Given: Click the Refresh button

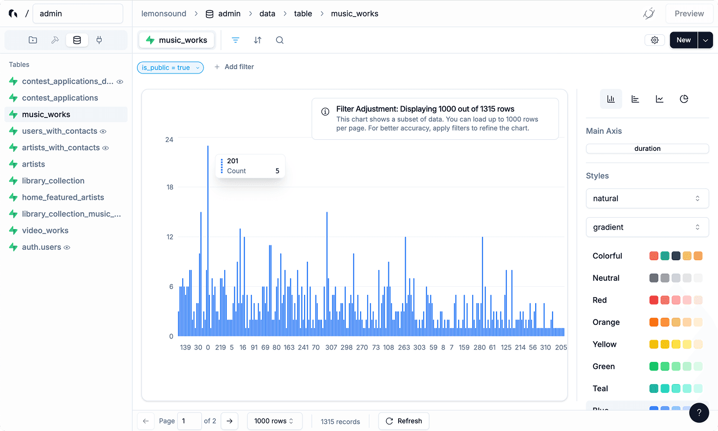Looking at the screenshot, I should 404,421.
